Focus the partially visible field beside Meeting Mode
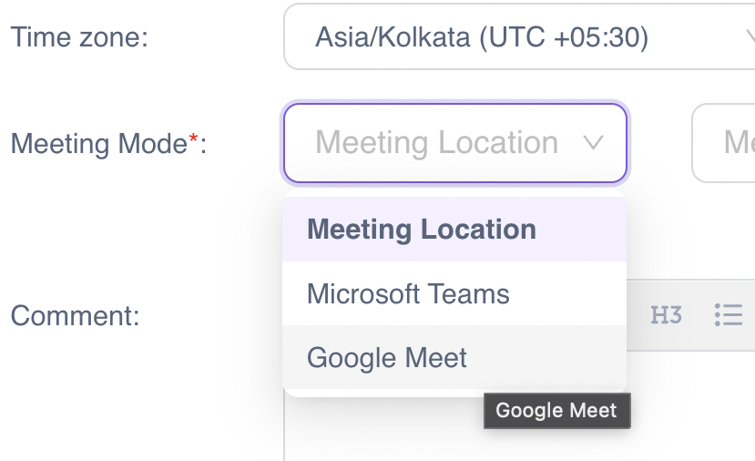The width and height of the screenshot is (755, 461). (x=723, y=143)
